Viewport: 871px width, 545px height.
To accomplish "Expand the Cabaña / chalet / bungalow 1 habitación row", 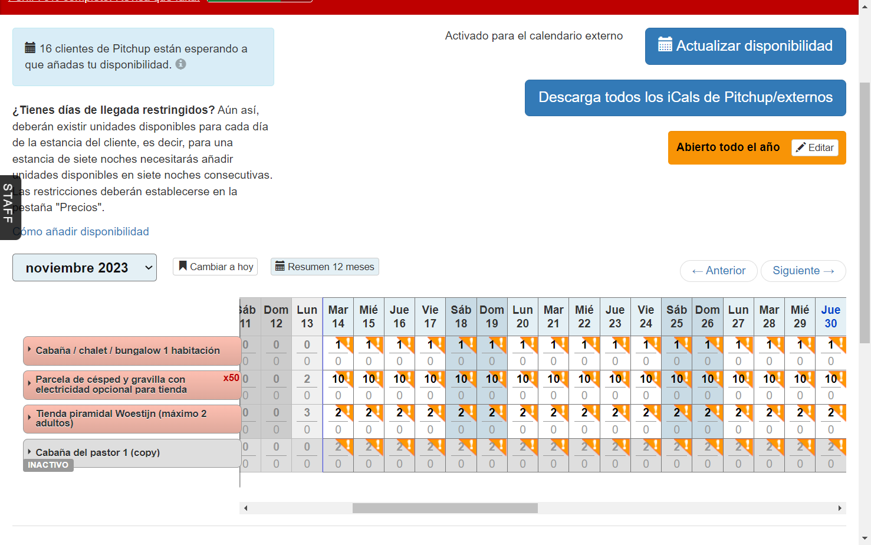I will 29,349.
